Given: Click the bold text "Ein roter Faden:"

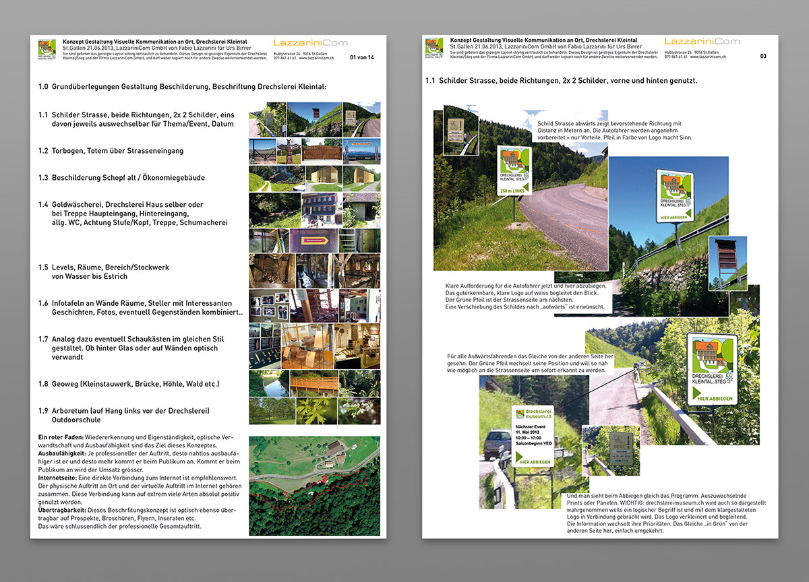Looking at the screenshot, I should [61, 438].
